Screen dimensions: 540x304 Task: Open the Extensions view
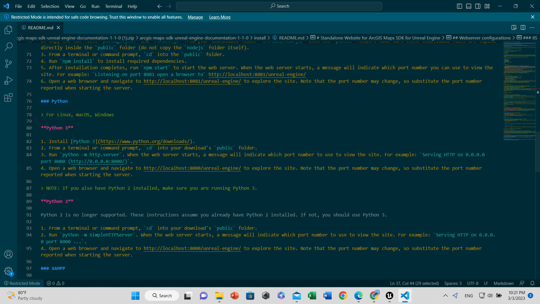[x=8, y=98]
